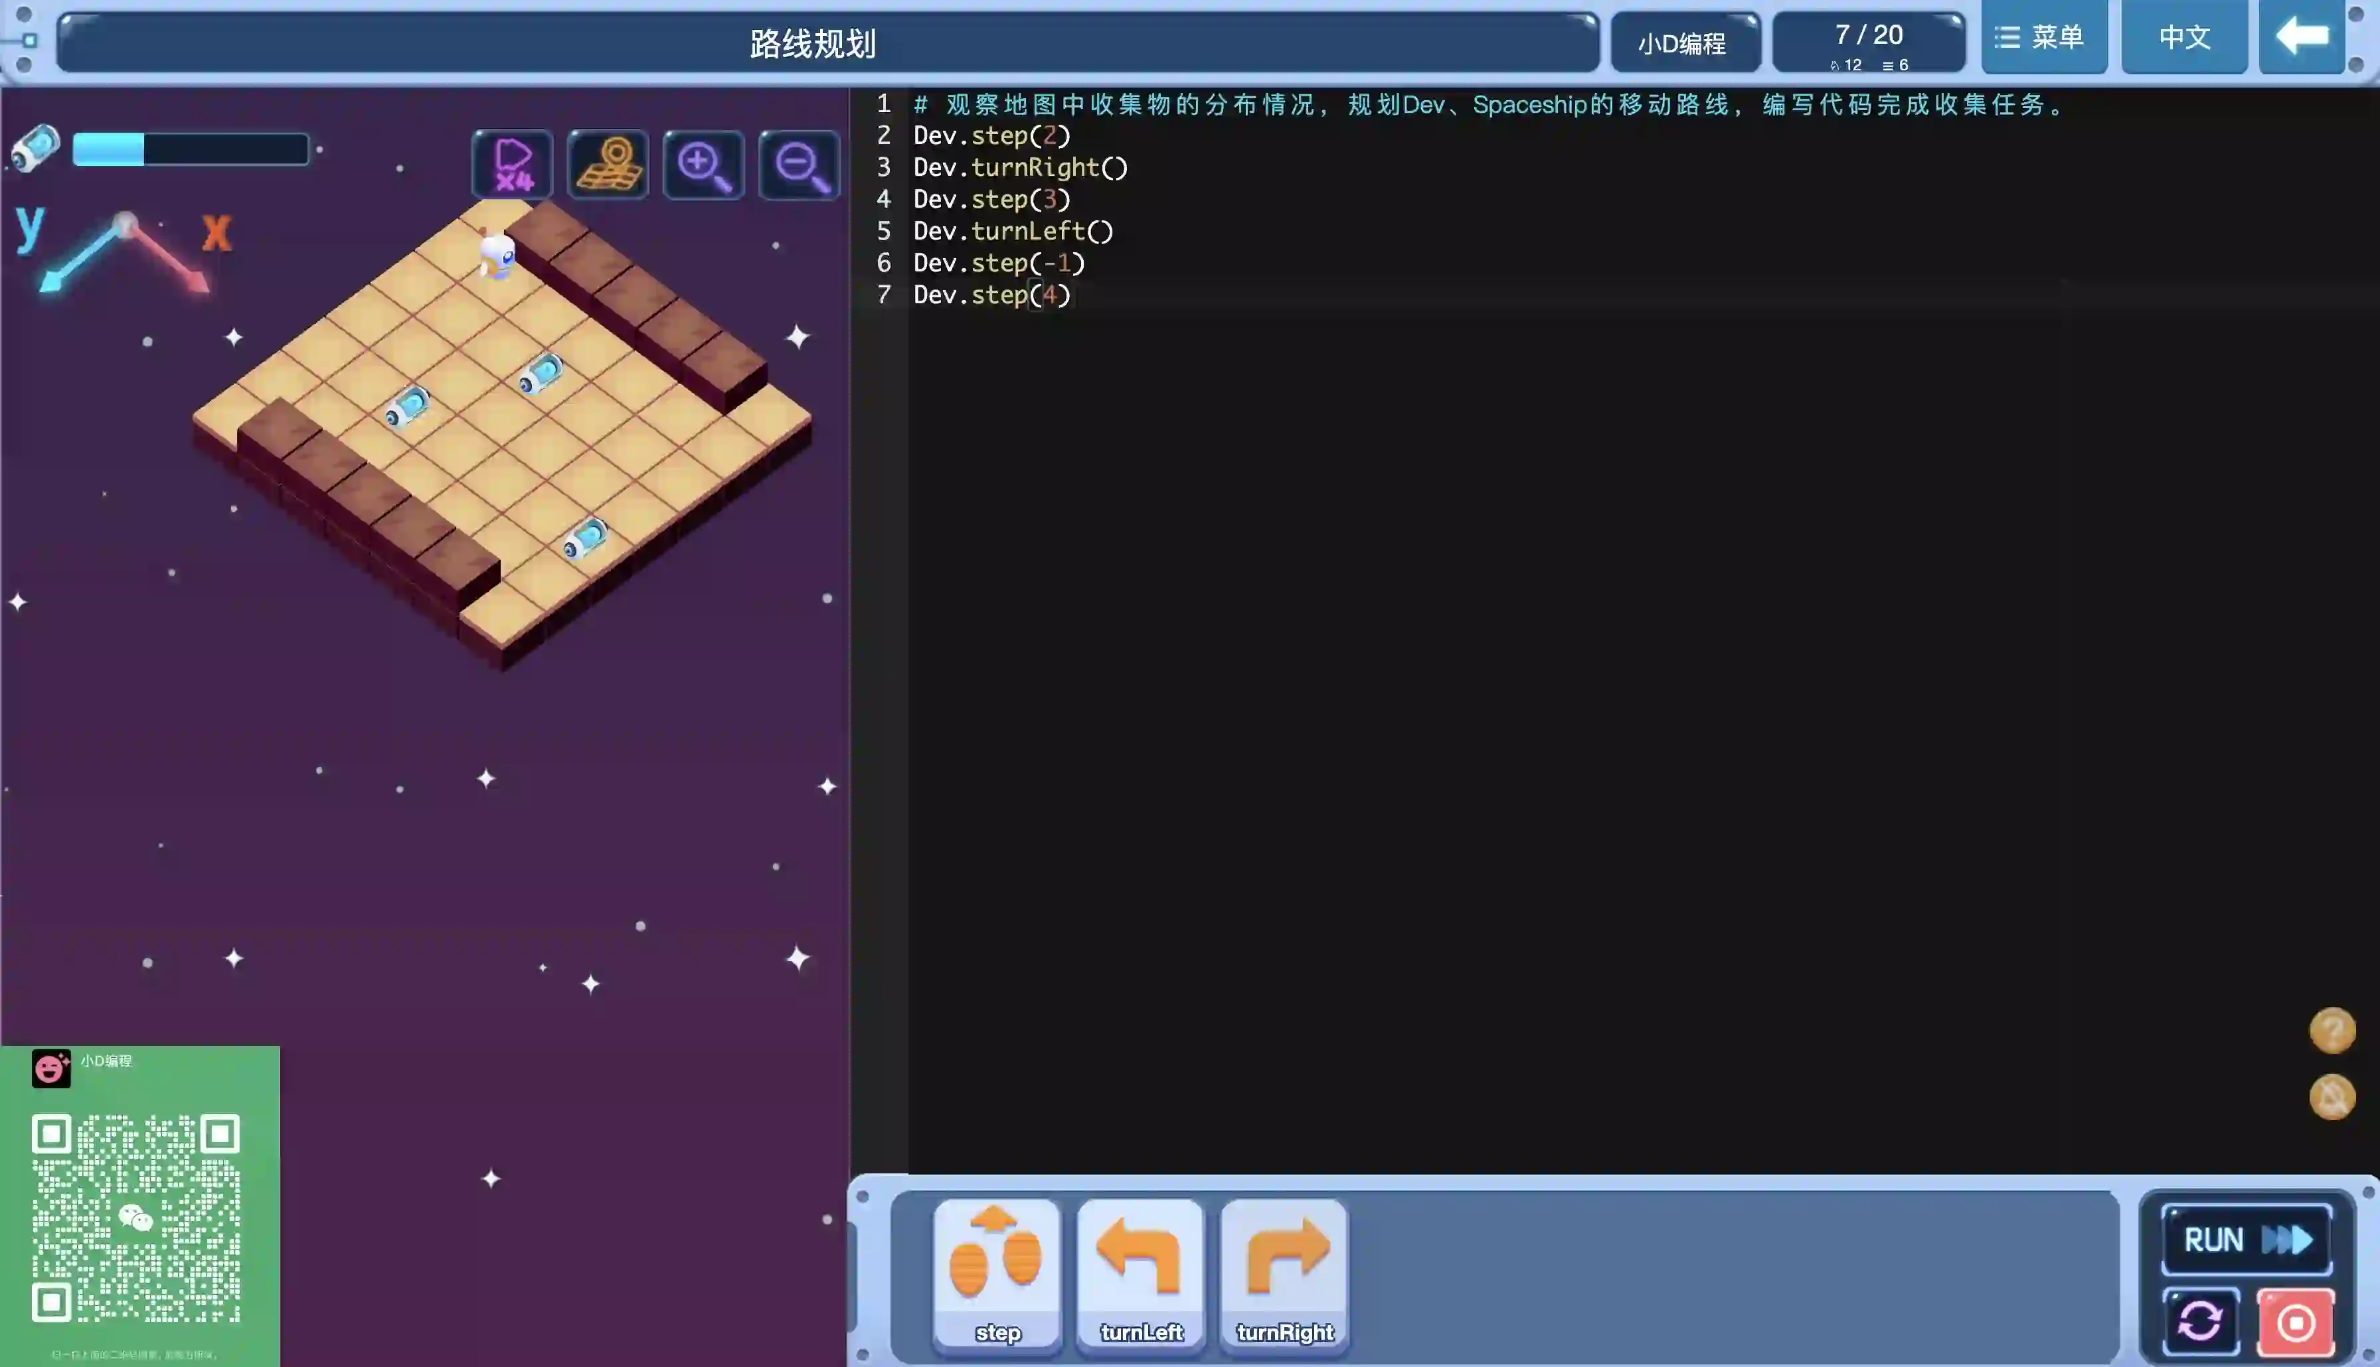
Task: Click the zoom out magnifier icon
Action: pos(800,165)
